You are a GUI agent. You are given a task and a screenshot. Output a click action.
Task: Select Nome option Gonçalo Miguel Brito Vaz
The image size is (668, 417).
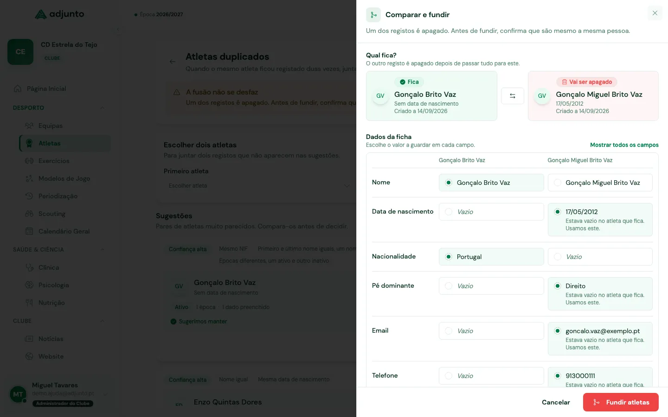(x=600, y=183)
